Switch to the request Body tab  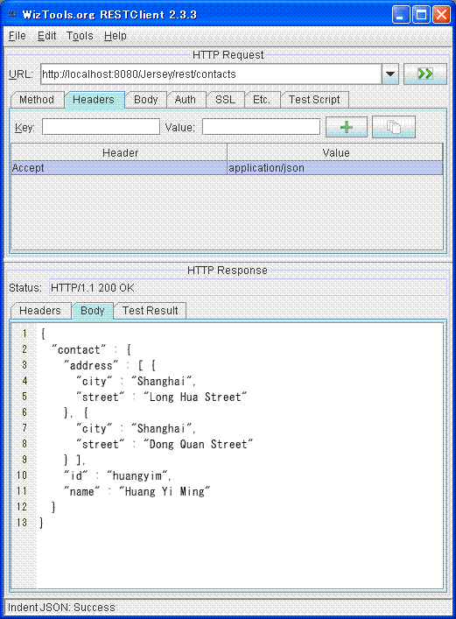point(145,100)
